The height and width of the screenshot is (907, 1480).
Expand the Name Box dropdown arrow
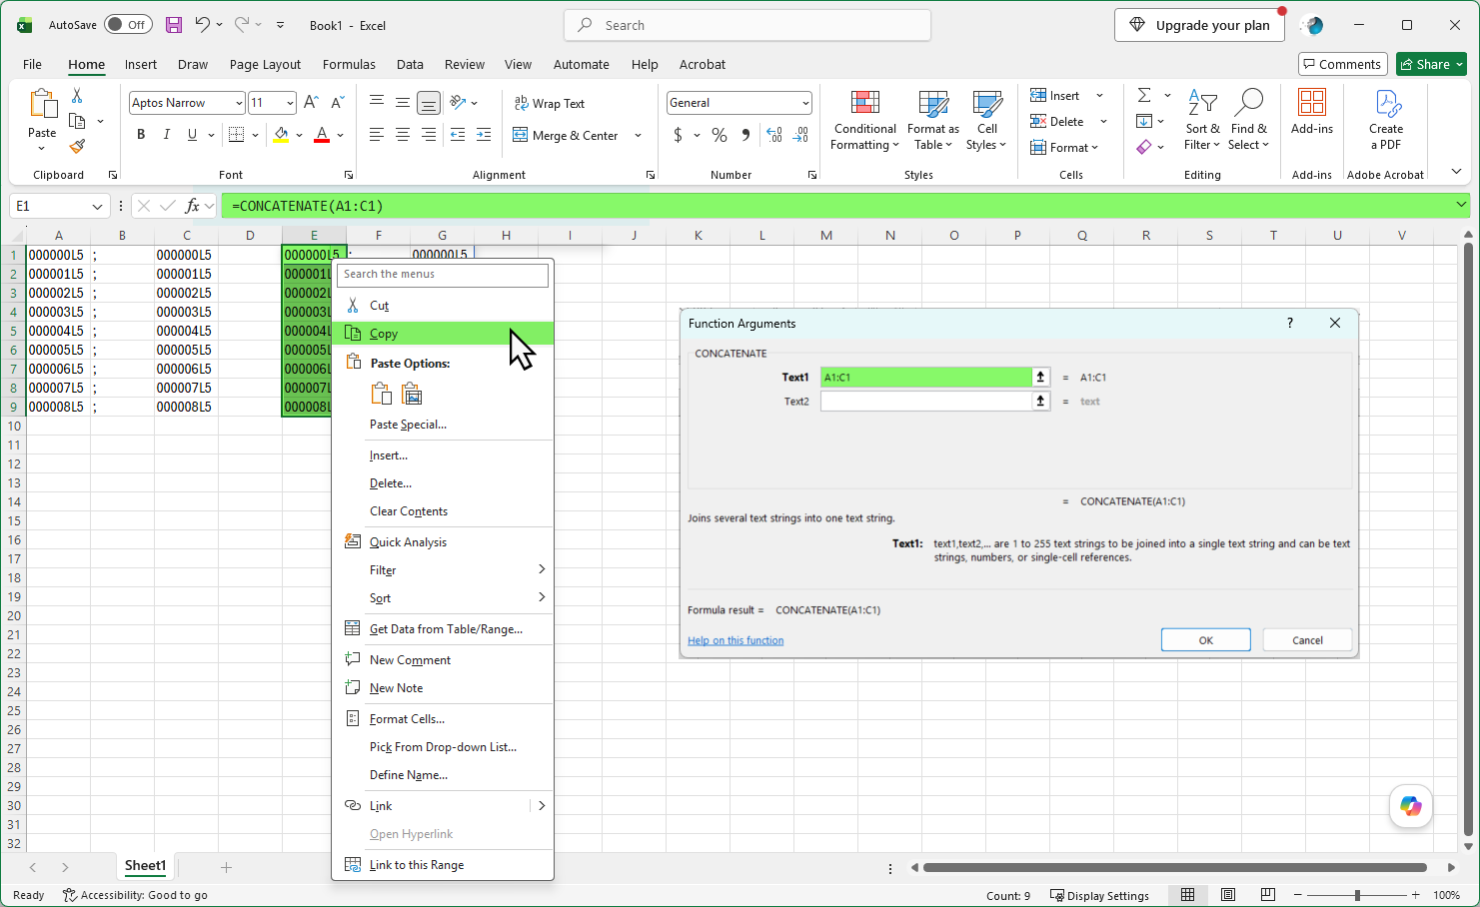click(98, 207)
